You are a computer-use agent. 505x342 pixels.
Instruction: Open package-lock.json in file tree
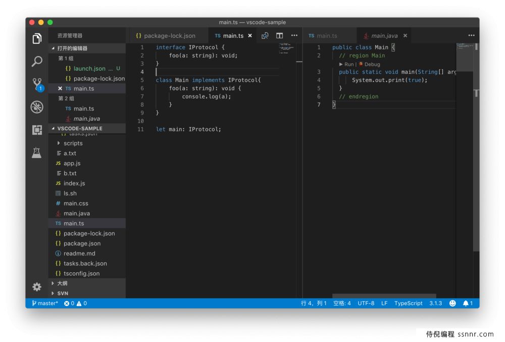pos(87,233)
